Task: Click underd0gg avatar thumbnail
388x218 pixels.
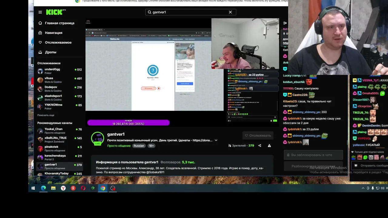Action: [40, 71]
